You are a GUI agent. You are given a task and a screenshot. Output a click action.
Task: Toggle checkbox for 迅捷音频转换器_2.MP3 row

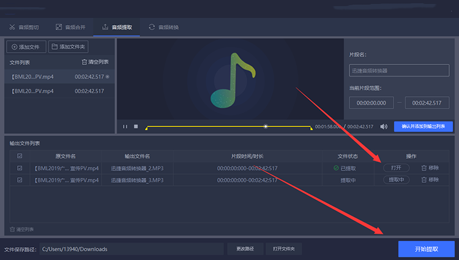click(20, 168)
